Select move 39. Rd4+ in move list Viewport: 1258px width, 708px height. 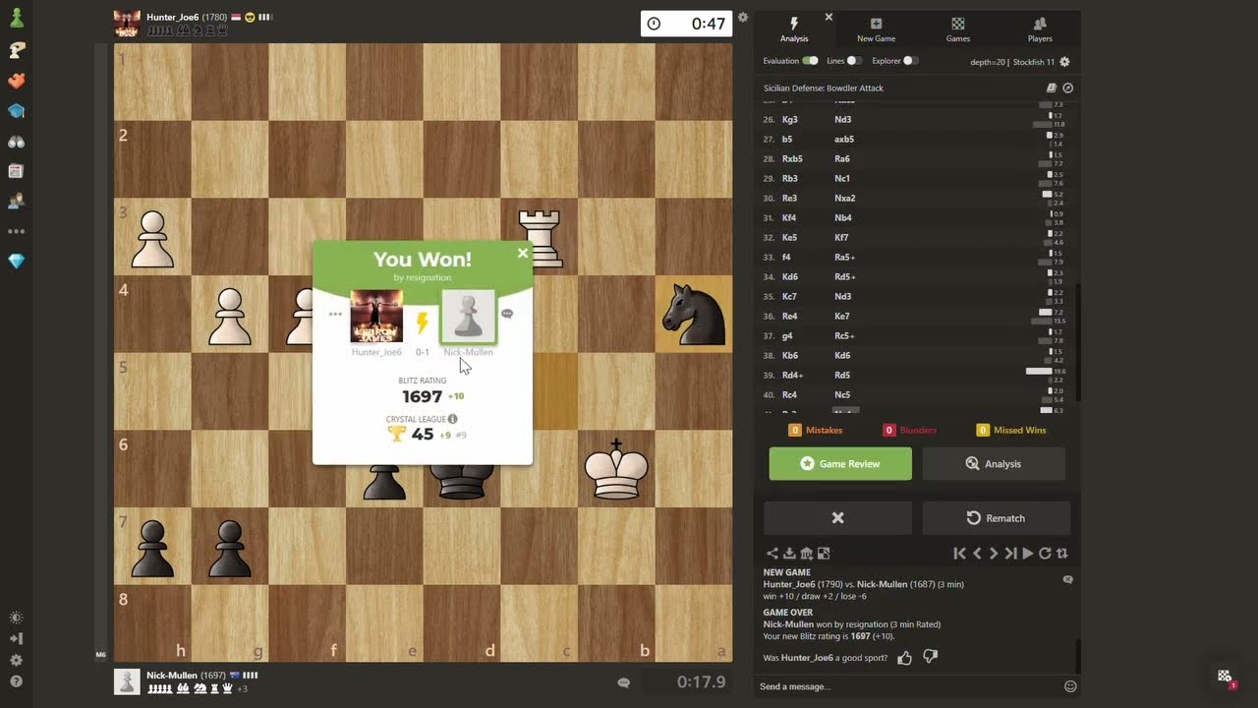792,375
